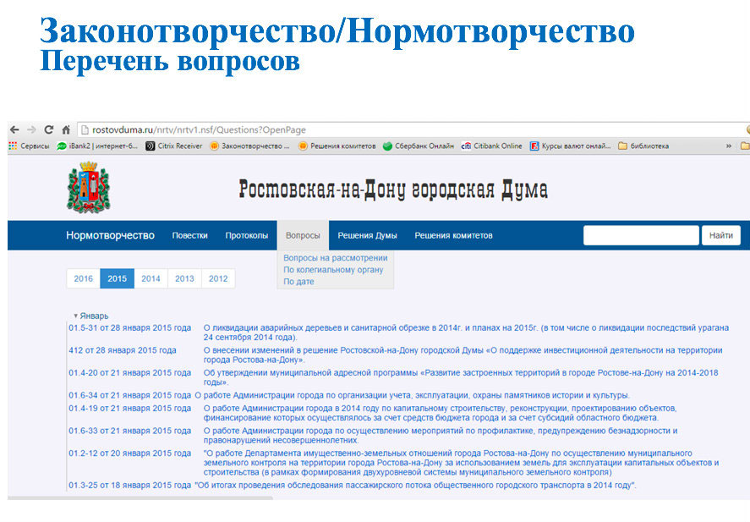Open the Решения Думы menu item
750x522 pixels.
tap(367, 235)
